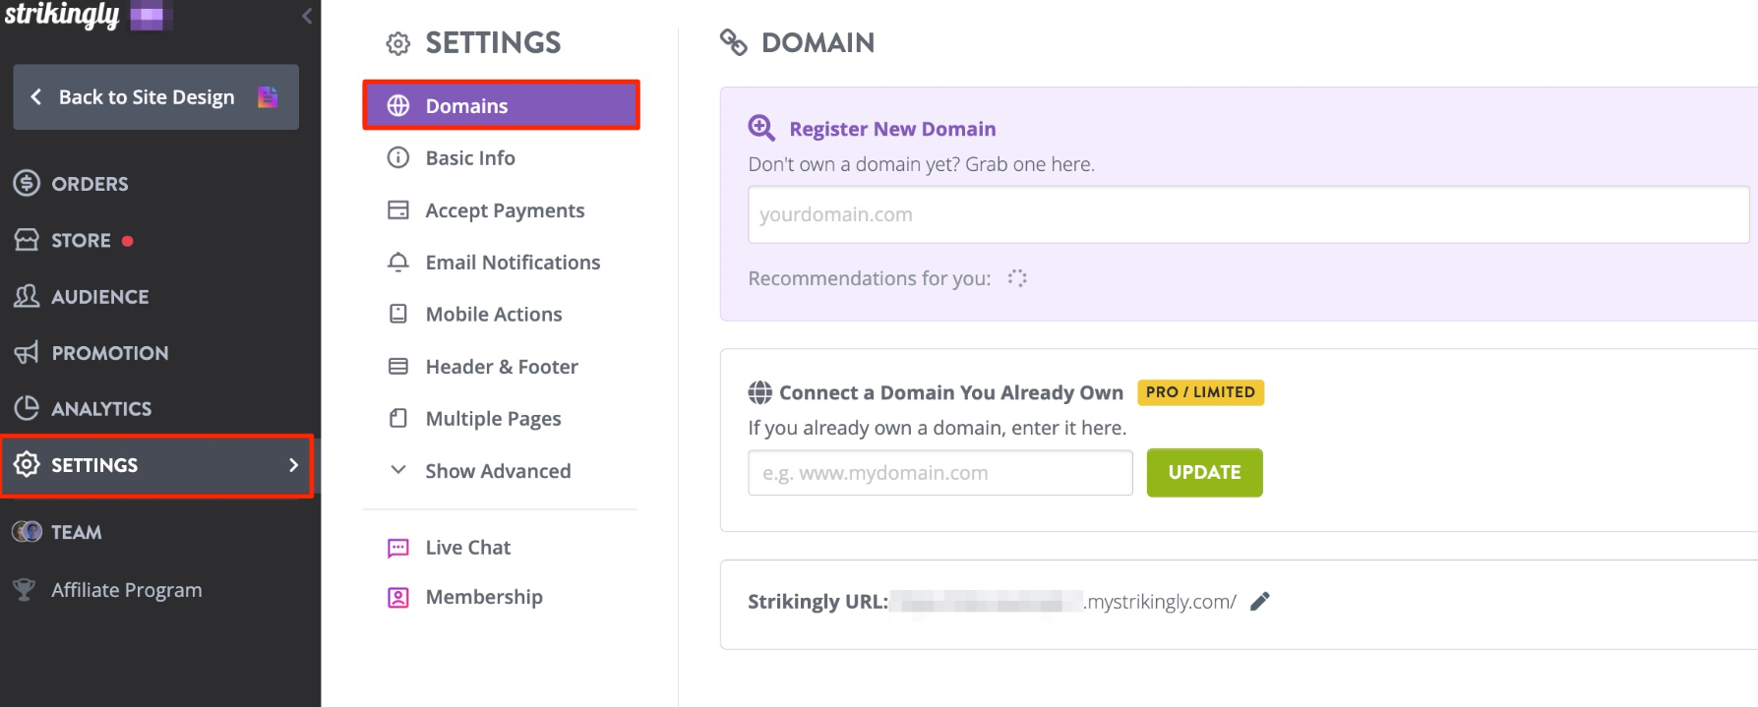
Task: Expand Show Advanced chevron
Action: 398,470
